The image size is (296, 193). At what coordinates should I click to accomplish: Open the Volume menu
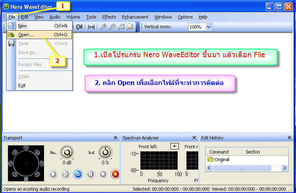pos(73,17)
